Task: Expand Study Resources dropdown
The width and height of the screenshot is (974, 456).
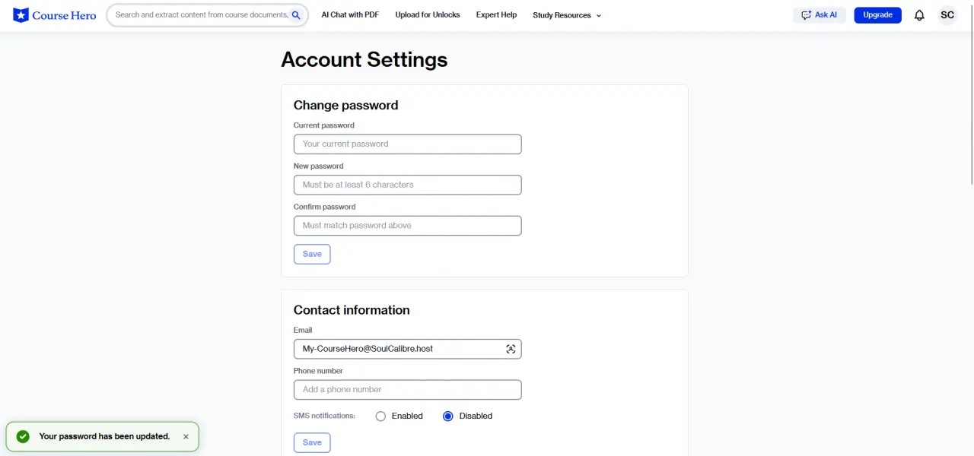Action: (567, 15)
